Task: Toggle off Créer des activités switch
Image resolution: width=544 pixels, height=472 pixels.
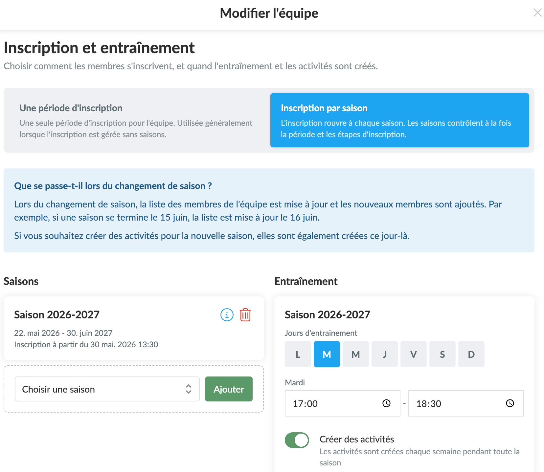Action: (297, 440)
